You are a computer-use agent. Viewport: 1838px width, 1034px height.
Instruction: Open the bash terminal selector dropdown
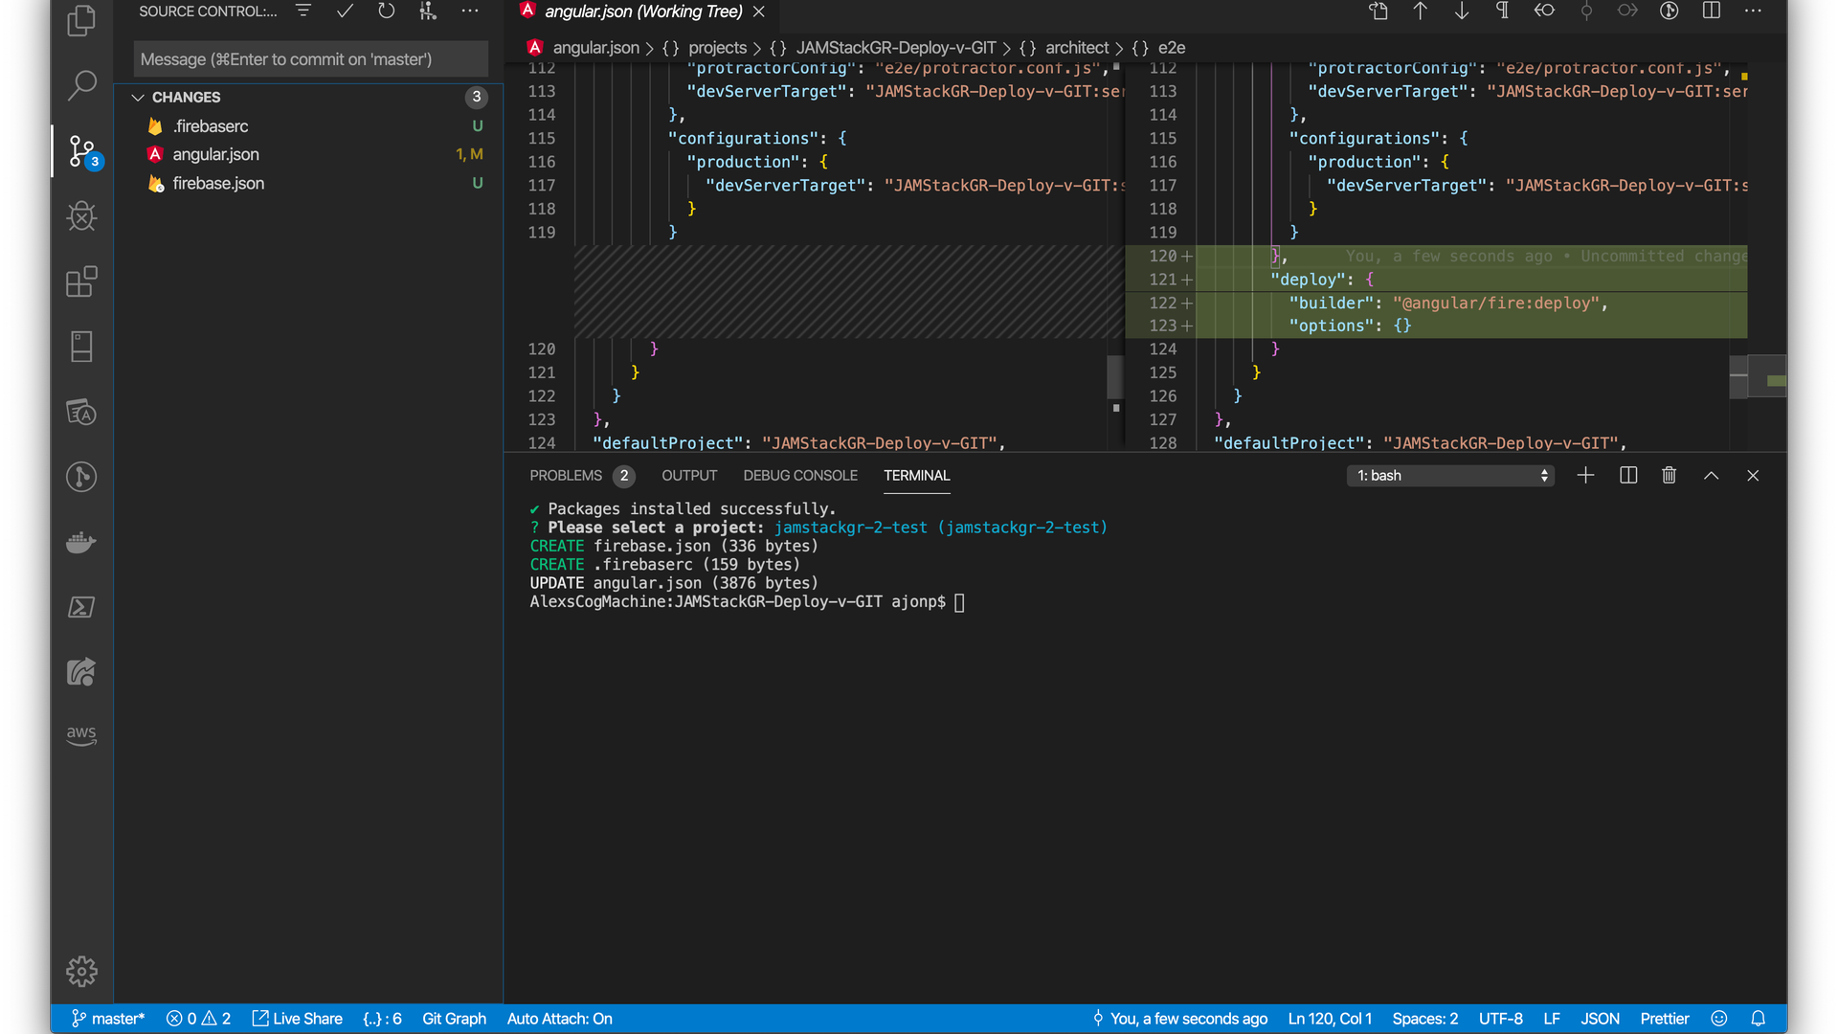(1450, 476)
